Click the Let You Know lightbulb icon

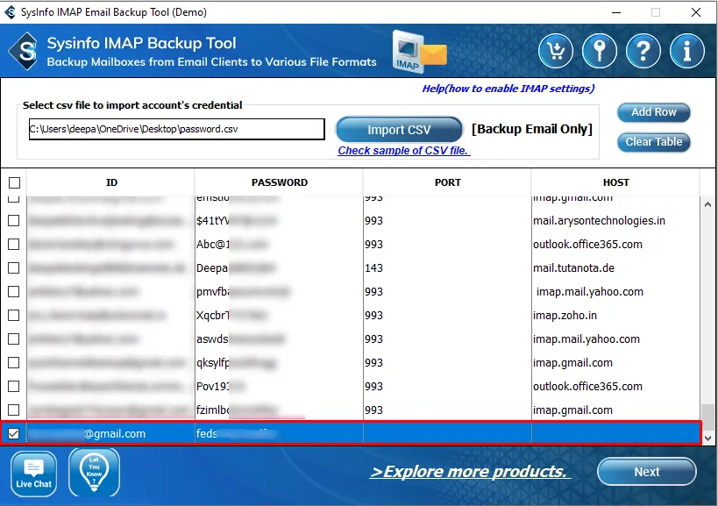click(94, 474)
